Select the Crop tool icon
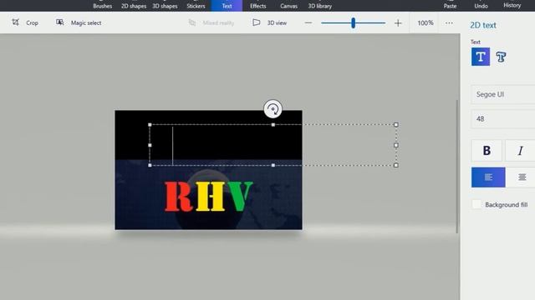The height and width of the screenshot is (300, 535). (15, 22)
